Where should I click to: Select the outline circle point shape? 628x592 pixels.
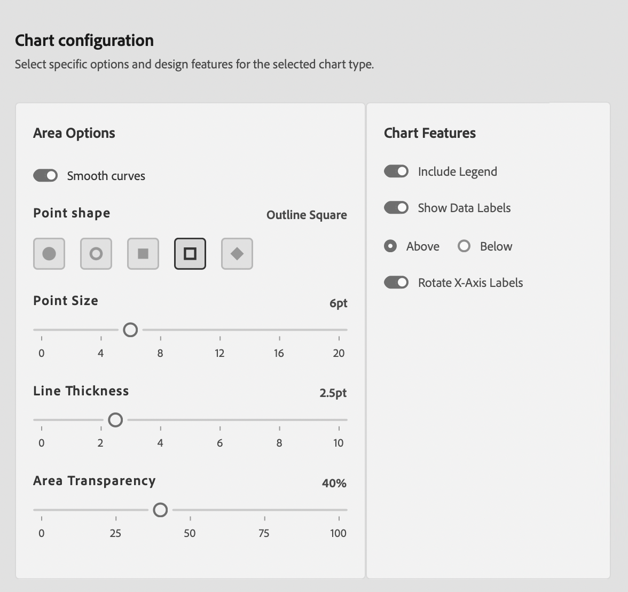(96, 254)
